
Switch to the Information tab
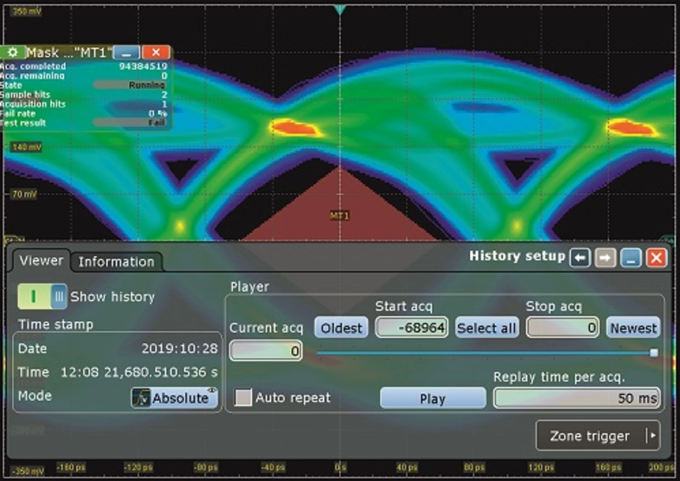click(116, 261)
